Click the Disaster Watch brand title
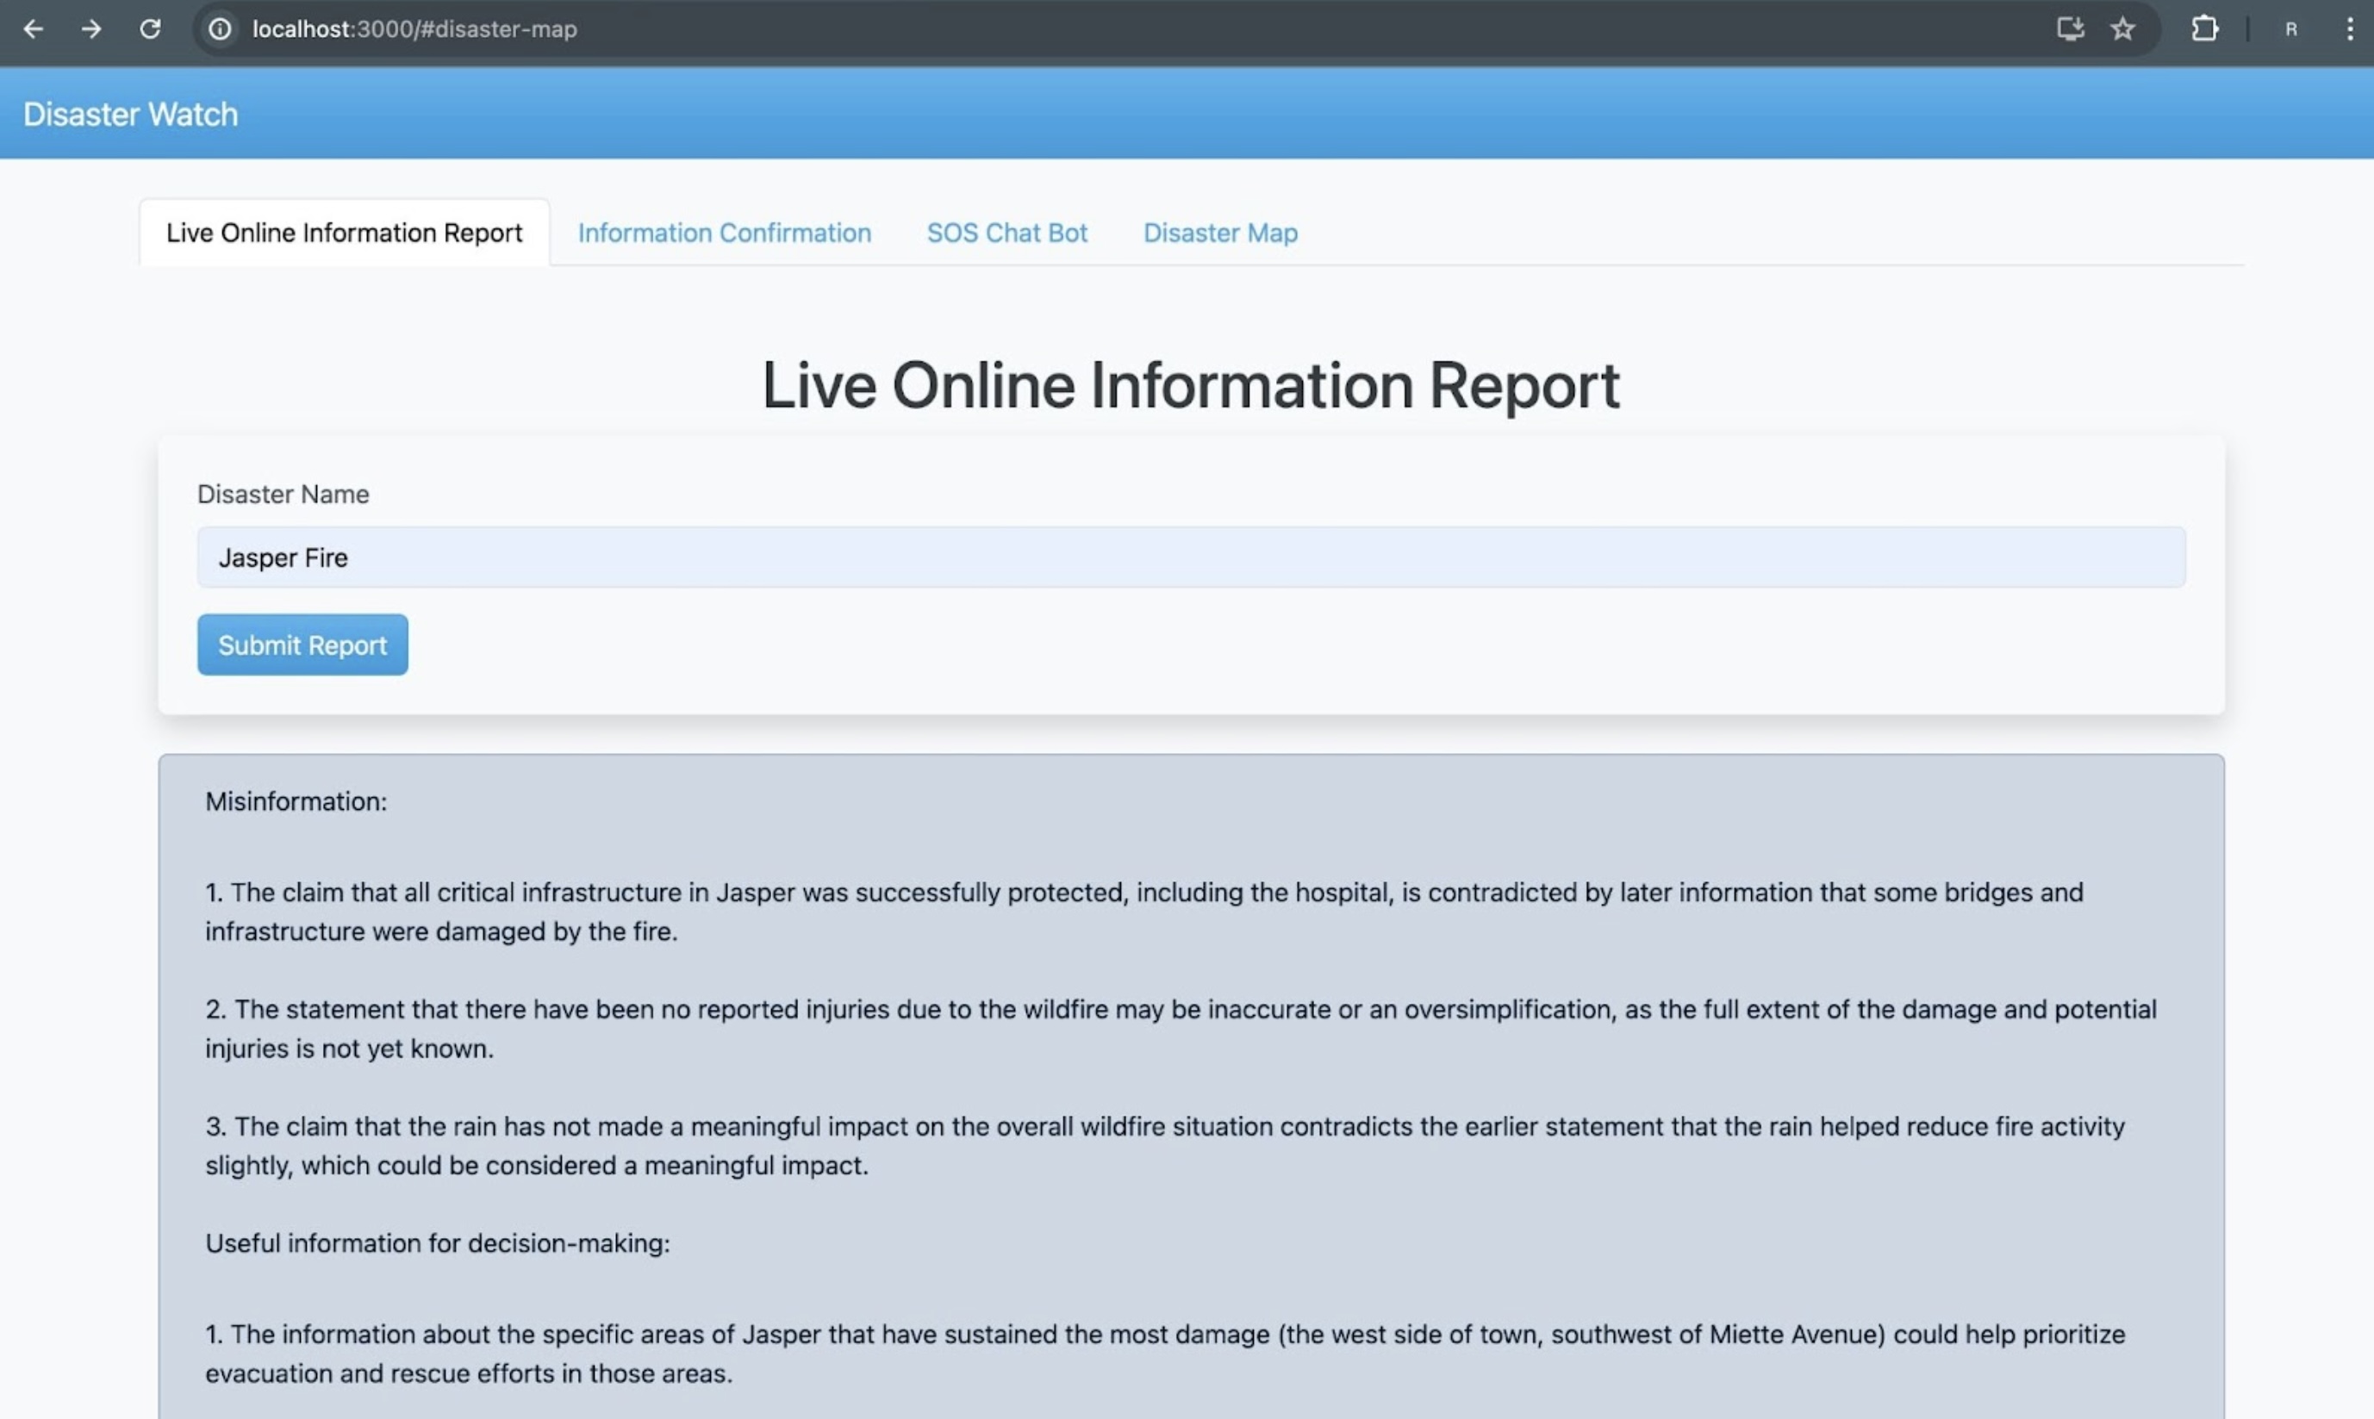The height and width of the screenshot is (1419, 2374). click(130, 114)
